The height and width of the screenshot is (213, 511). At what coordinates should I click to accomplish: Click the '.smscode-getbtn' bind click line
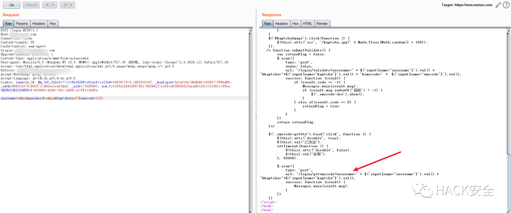(320, 134)
